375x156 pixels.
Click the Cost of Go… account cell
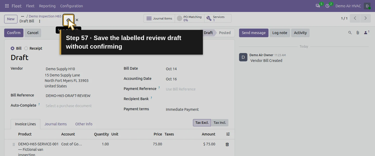(72, 144)
